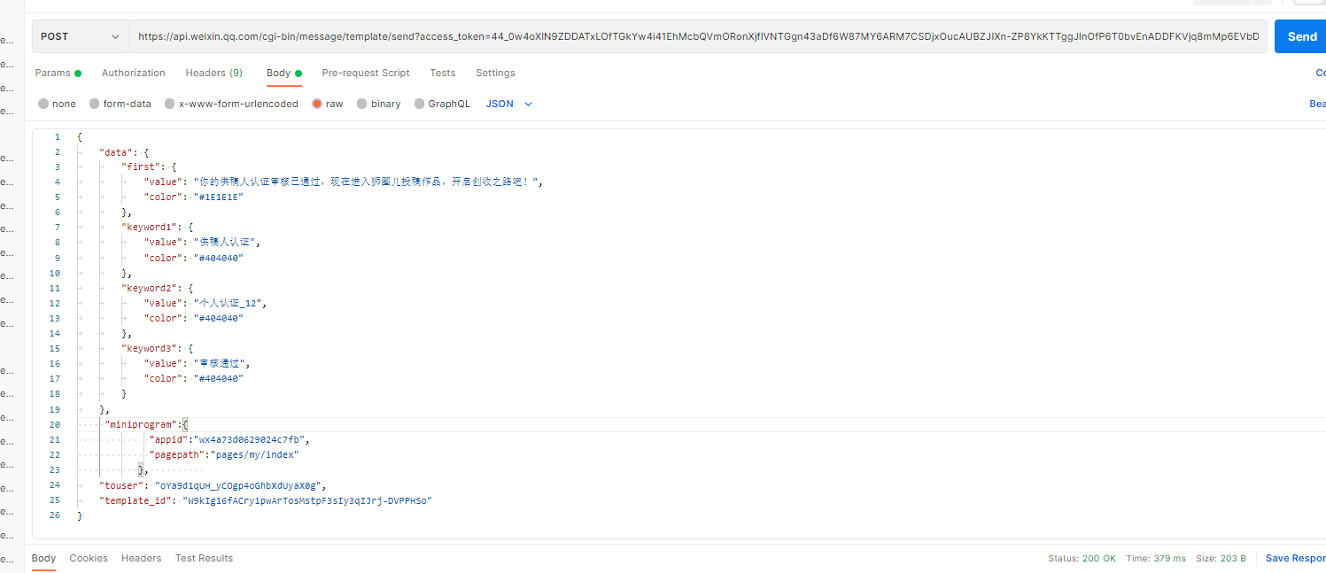Click line number 1 in gutter
1326x573 pixels.
tap(57, 137)
